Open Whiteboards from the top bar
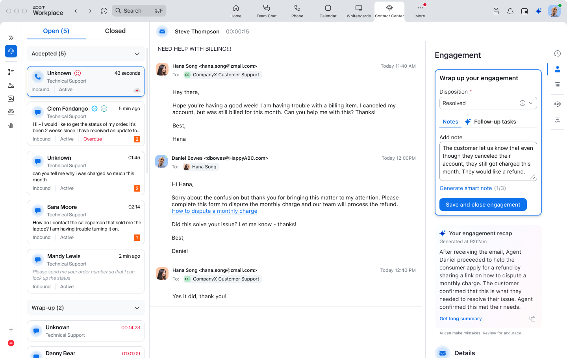 [358, 11]
